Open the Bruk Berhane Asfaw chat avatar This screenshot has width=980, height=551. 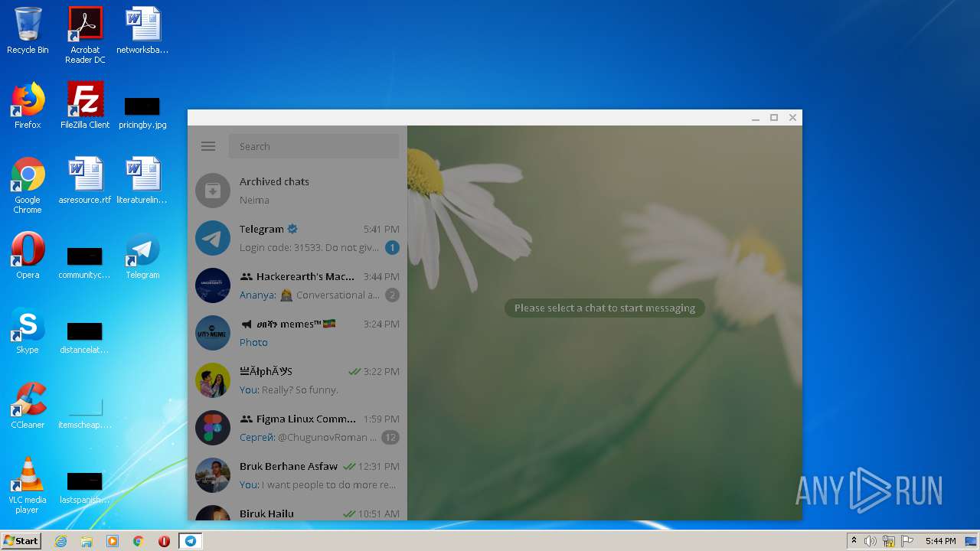pos(213,475)
